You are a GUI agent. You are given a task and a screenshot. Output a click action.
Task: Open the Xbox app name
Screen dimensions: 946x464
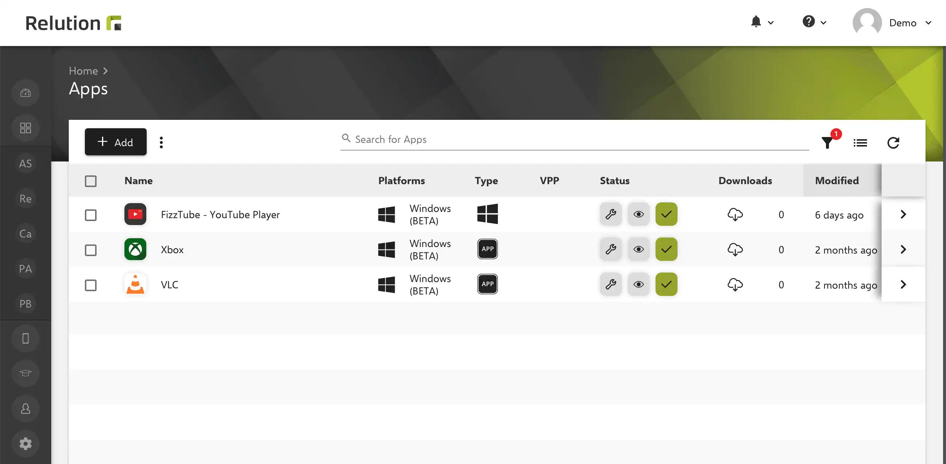172,250
